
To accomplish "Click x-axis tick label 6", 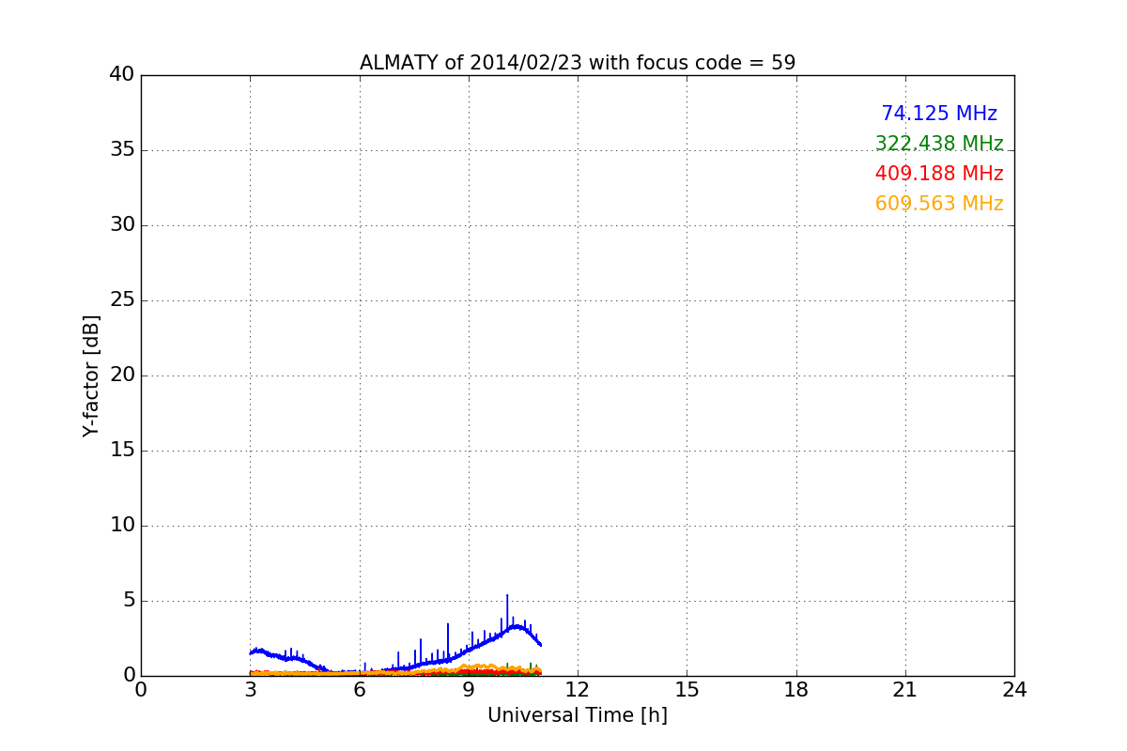I will 360,690.
